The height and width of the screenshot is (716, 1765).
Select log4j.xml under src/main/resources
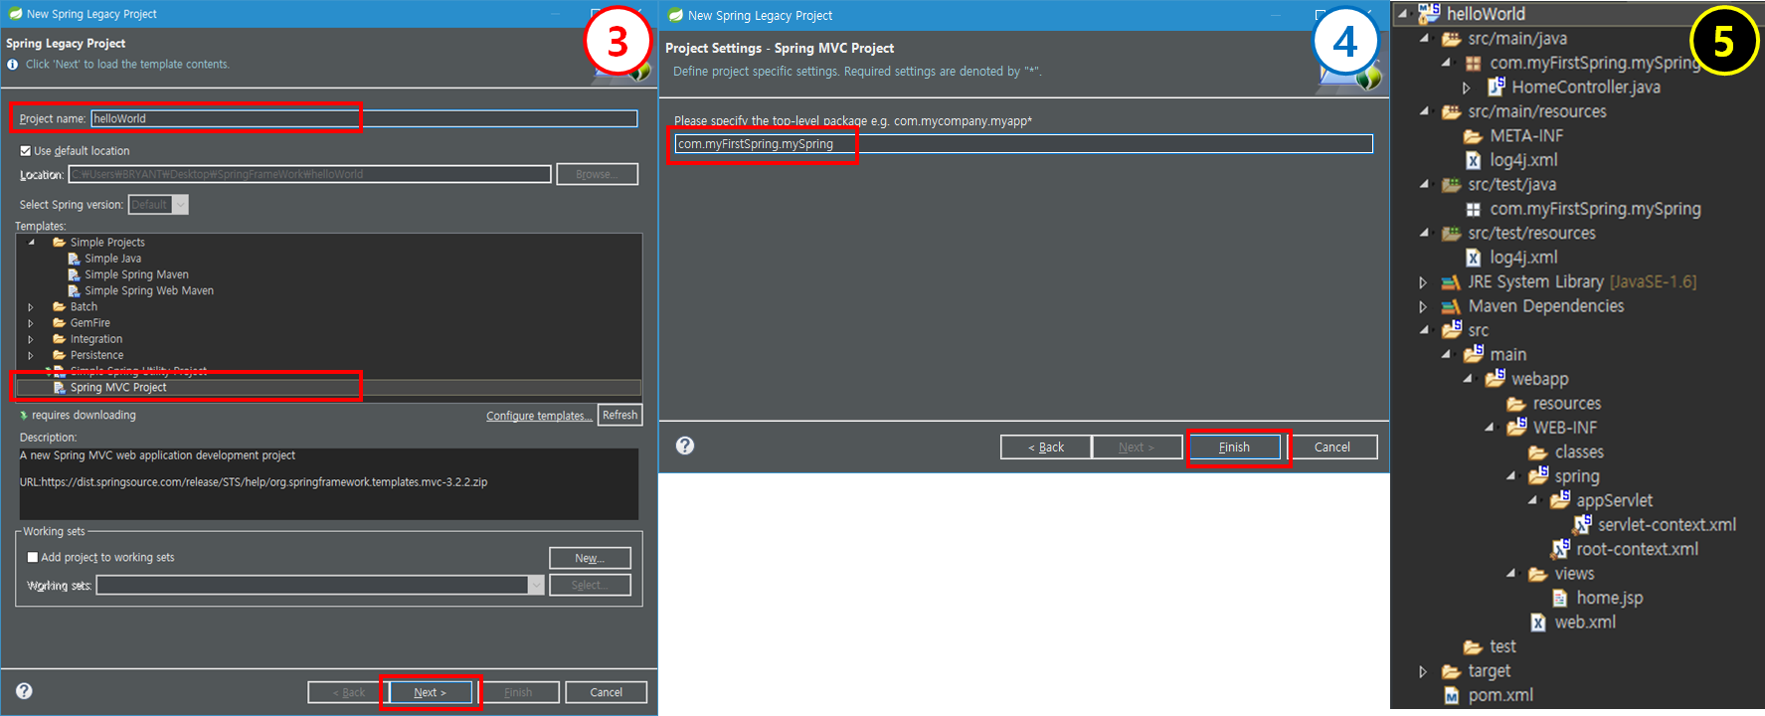pos(1523,160)
